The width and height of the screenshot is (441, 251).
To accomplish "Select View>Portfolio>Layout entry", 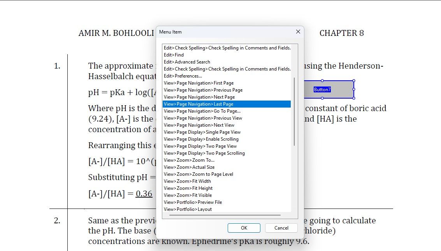I will click(227, 209).
